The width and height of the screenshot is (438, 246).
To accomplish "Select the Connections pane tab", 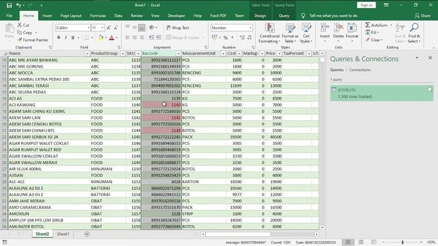I will [359, 70].
